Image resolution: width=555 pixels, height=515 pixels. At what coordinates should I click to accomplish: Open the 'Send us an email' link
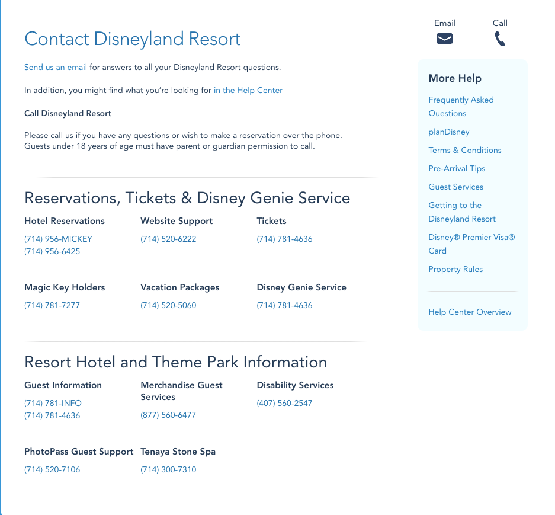pos(56,68)
